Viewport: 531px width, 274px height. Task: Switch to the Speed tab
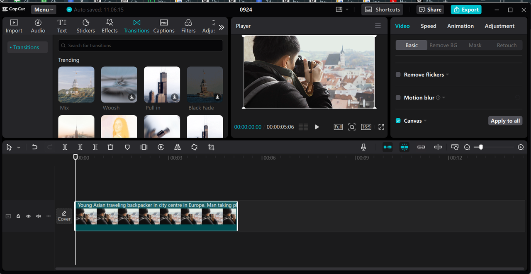[429, 26]
